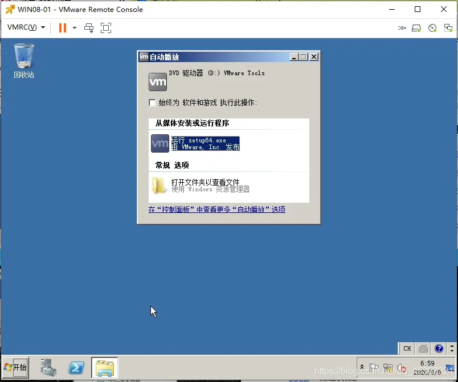Click the Send Ctrl+Alt+Del toolbar icon
The height and width of the screenshot is (382, 458).
(89, 28)
